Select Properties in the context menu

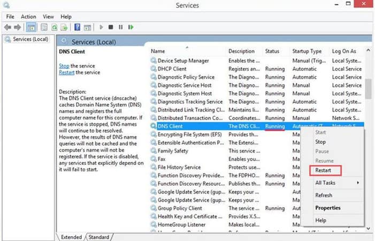328,208
